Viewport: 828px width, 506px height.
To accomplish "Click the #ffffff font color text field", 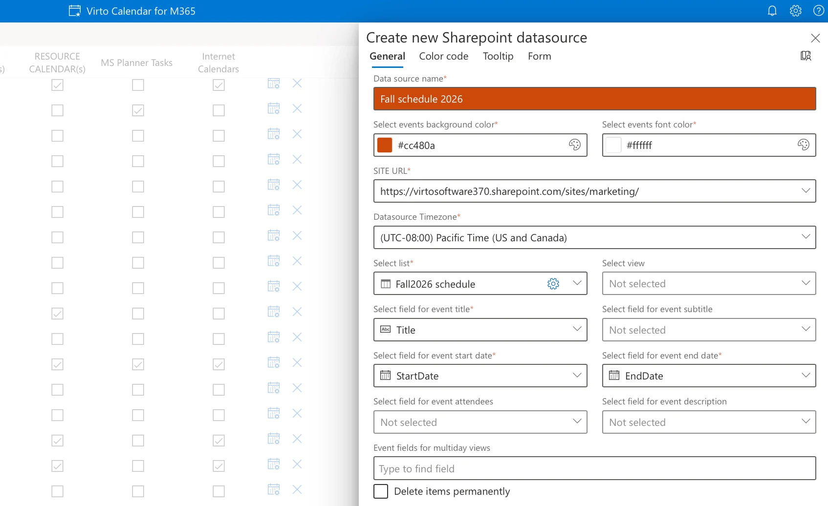I will tap(709, 145).
